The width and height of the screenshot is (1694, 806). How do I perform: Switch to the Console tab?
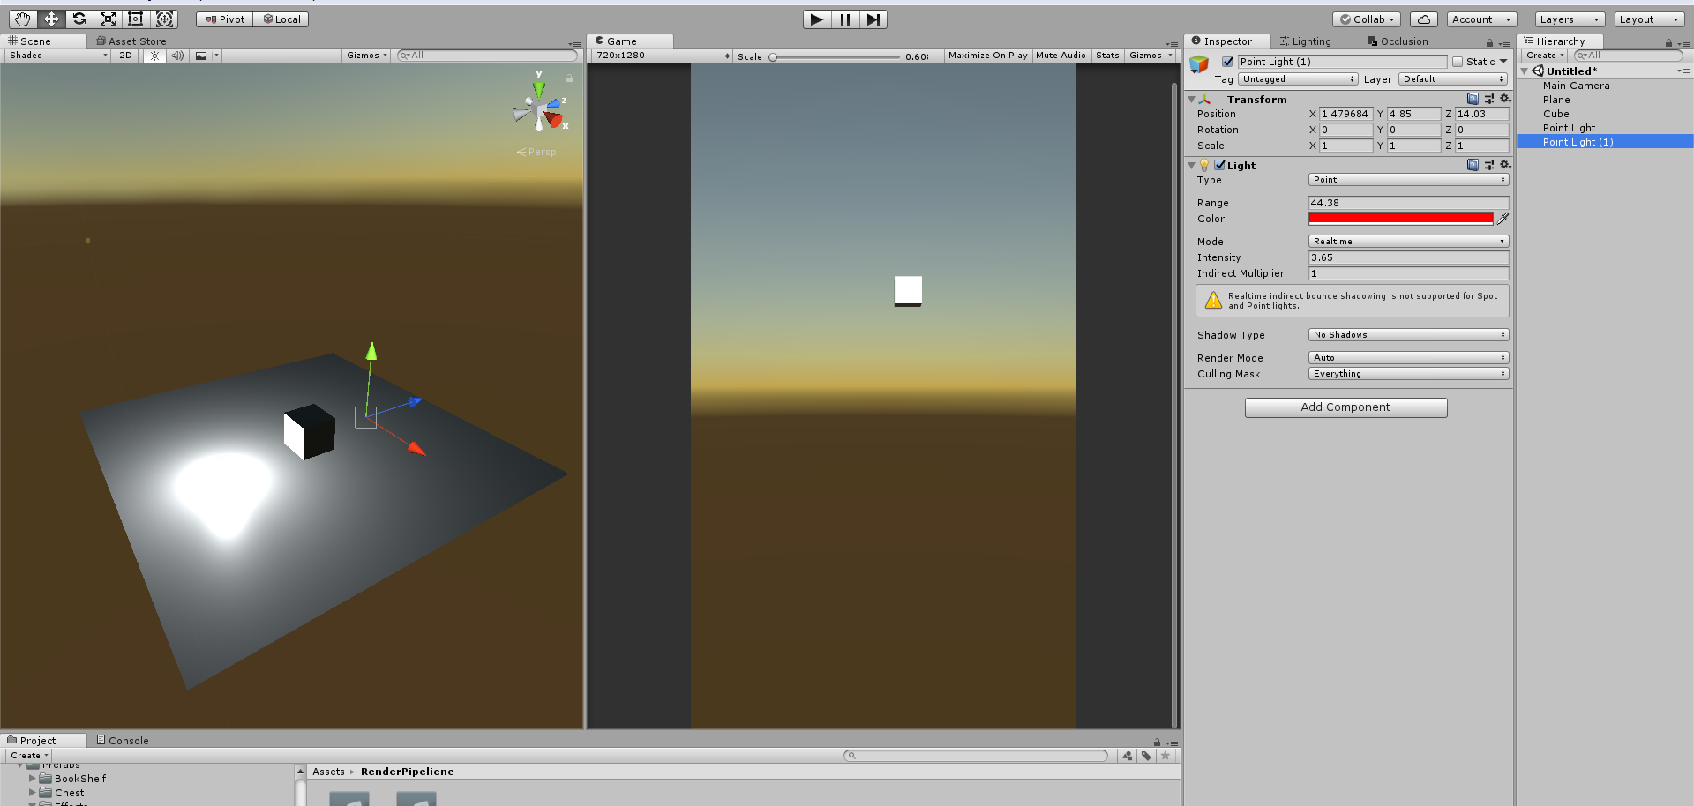click(x=123, y=741)
